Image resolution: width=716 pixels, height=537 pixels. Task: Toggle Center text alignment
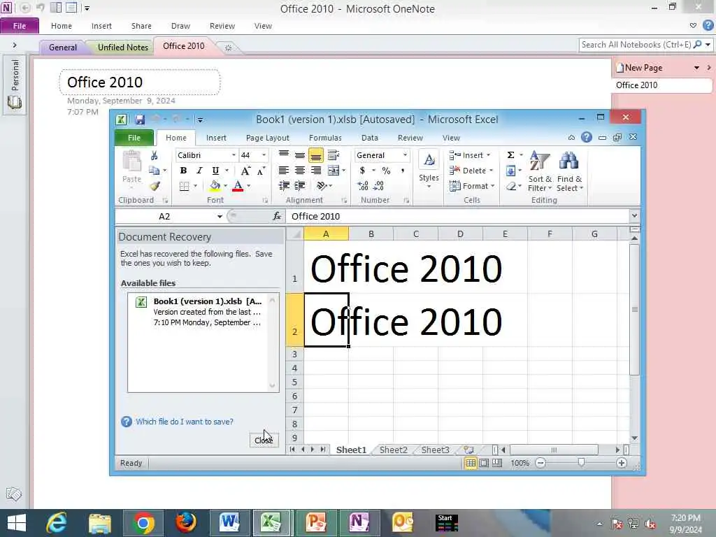299,171
